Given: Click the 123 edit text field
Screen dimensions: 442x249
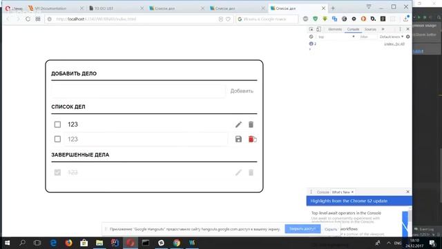Looking at the screenshot, I should [x=146, y=139].
